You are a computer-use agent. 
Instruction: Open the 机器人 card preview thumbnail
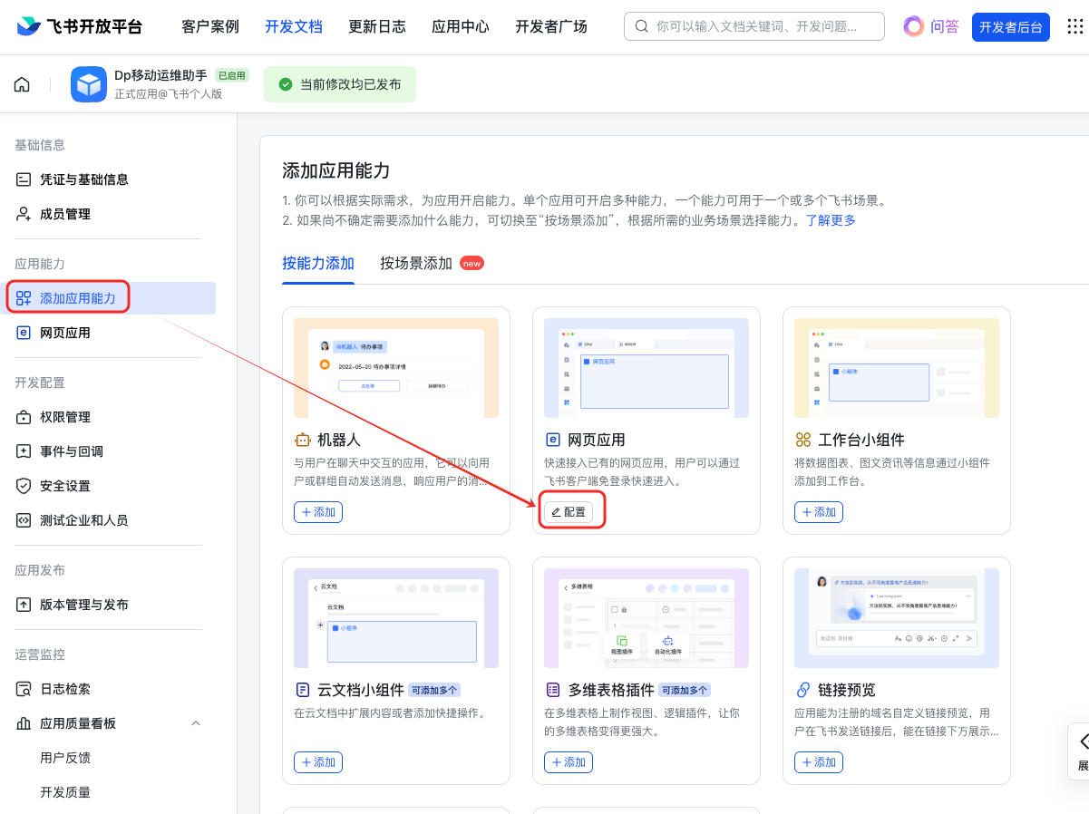click(x=396, y=368)
